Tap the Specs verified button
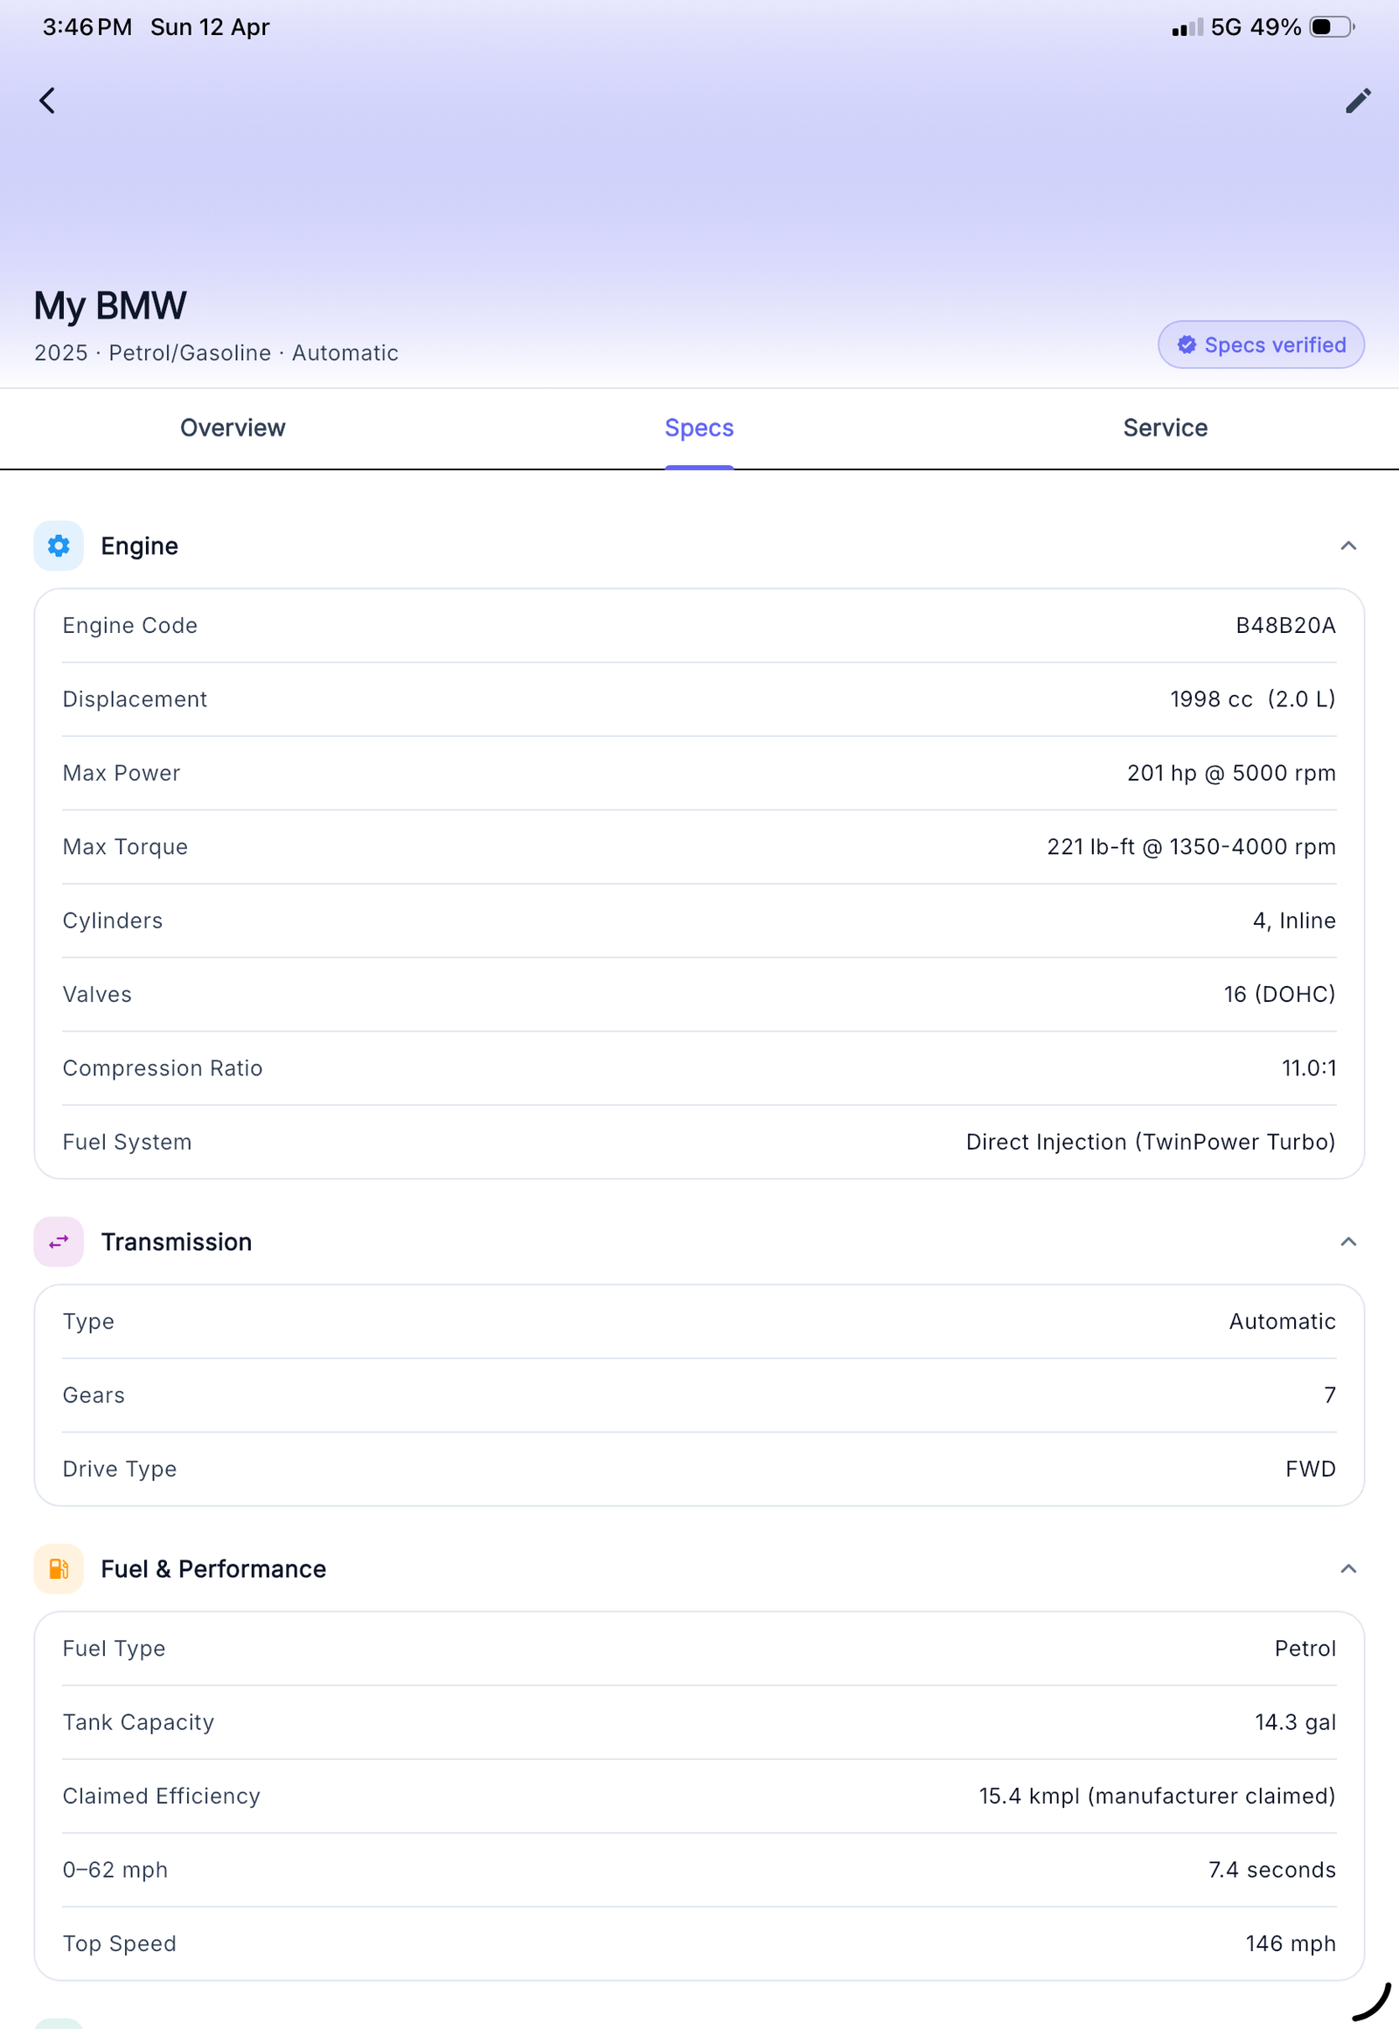Viewport: 1399px width, 2029px height. tap(1261, 345)
